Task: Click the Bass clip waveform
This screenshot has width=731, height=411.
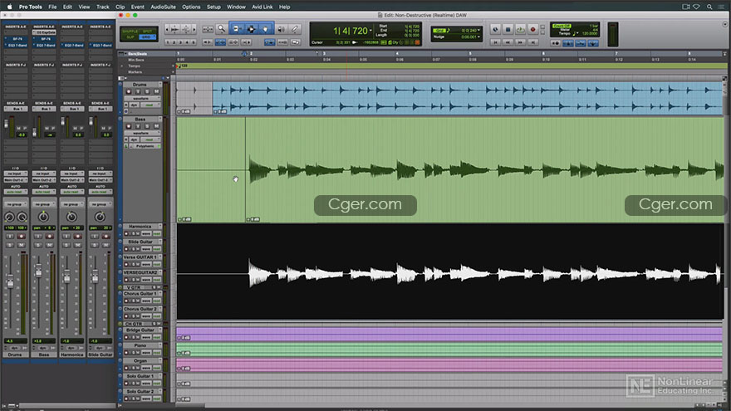Action: pyautogui.click(x=484, y=169)
